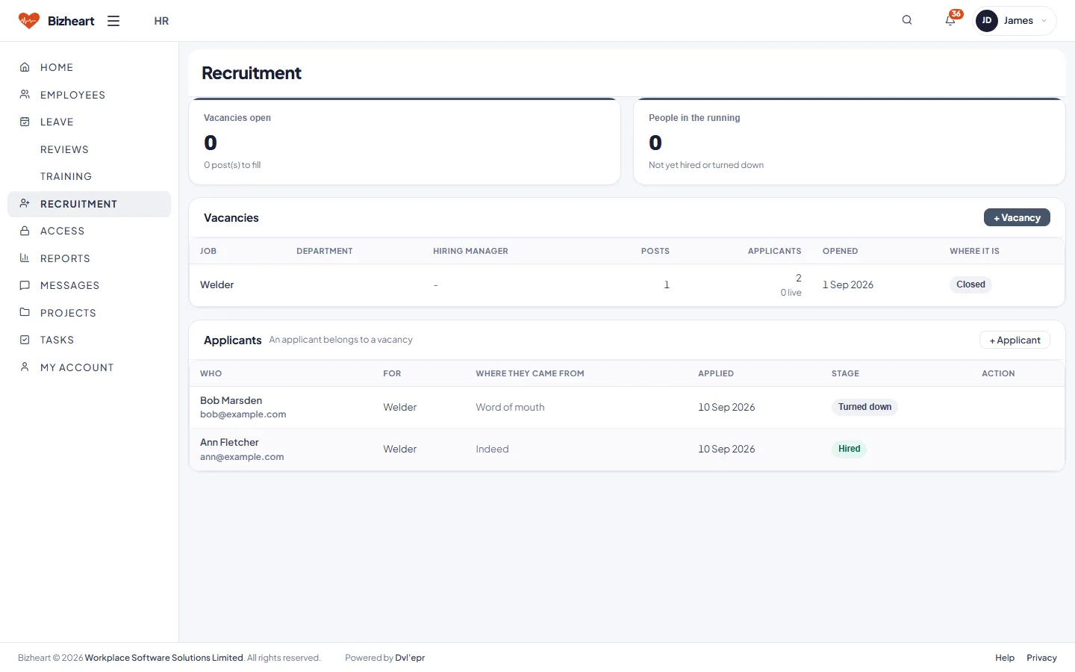Click the Access padlock icon in sidebar
This screenshot has height=672, width=1075.
click(25, 231)
